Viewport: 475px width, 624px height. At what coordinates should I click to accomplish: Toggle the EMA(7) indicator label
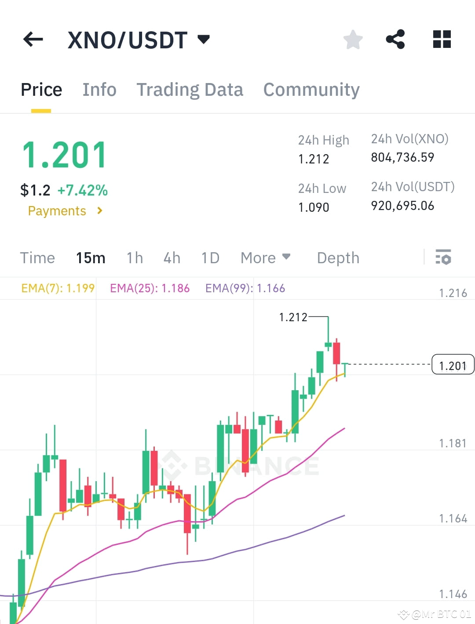click(x=58, y=288)
